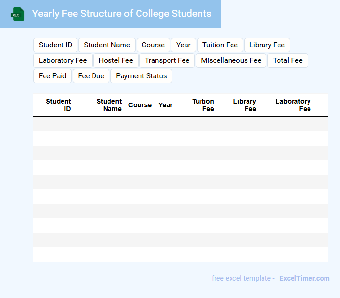
Task: Click the green XLS file icon
Action: point(18,14)
